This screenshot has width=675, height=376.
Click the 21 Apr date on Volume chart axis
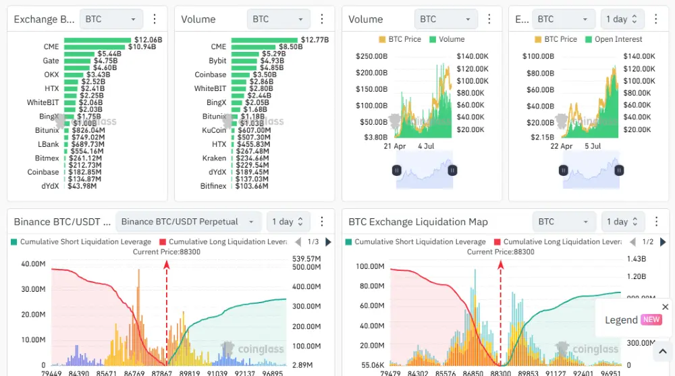click(x=395, y=146)
